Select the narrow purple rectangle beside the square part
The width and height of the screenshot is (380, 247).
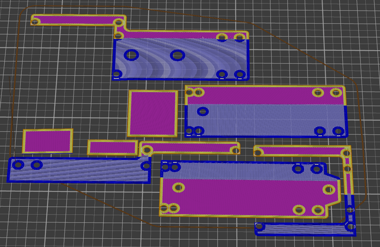point(113,147)
